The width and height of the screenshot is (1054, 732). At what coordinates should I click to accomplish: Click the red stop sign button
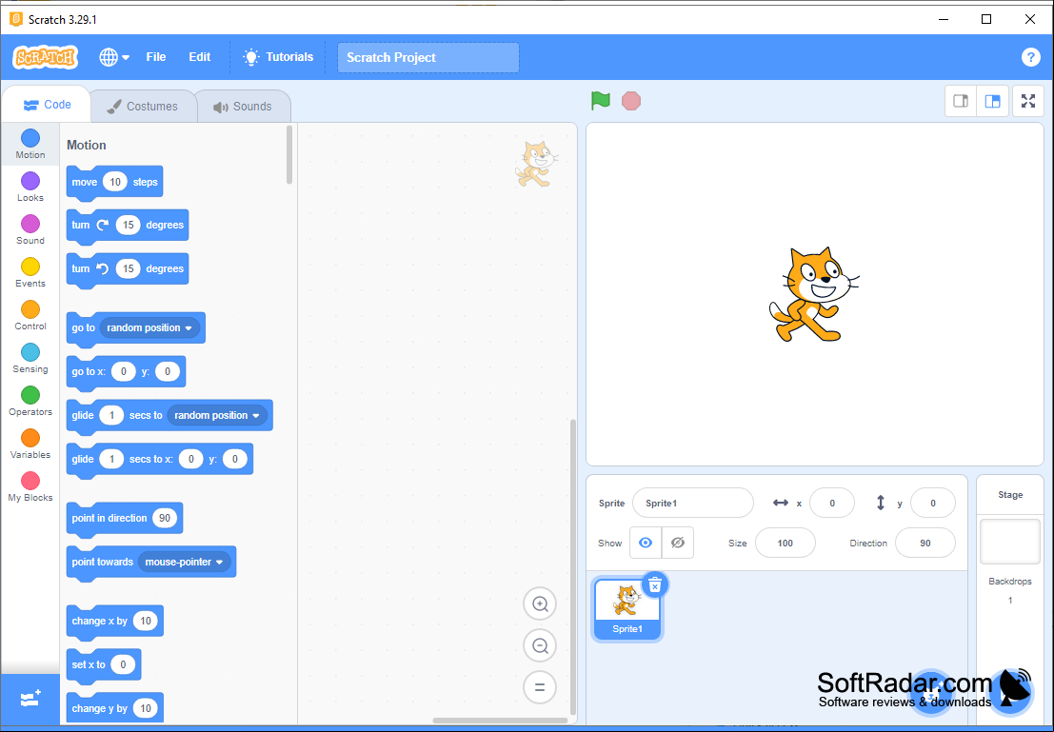tap(631, 101)
